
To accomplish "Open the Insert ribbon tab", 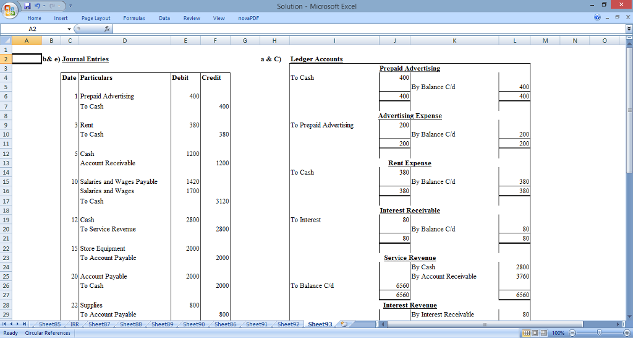I will coord(61,18).
